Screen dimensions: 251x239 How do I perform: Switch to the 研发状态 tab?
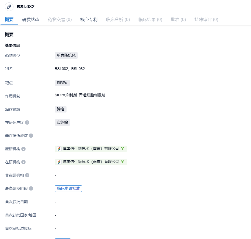coord(31,19)
